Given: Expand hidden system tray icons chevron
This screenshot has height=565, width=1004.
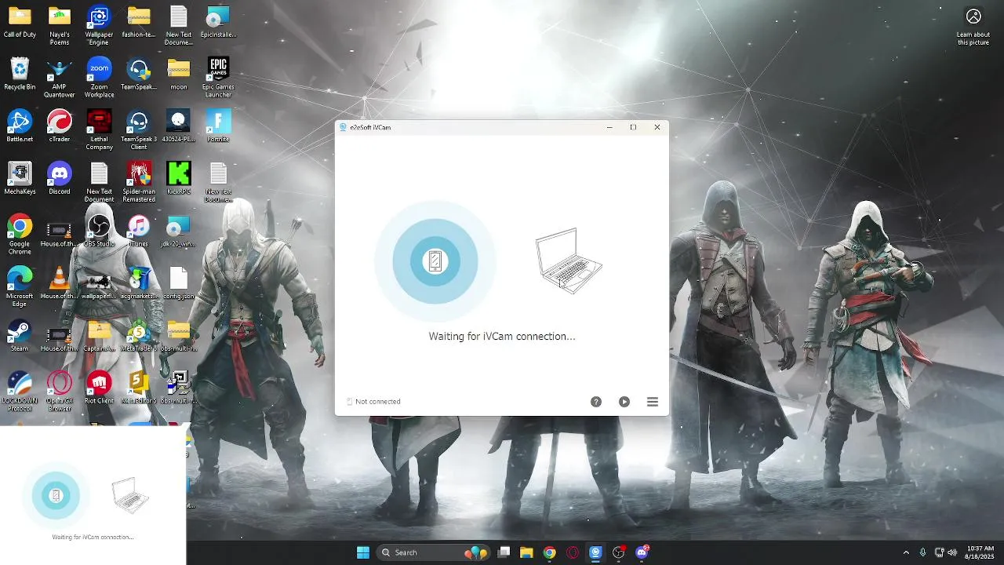Looking at the screenshot, I should click(x=906, y=552).
